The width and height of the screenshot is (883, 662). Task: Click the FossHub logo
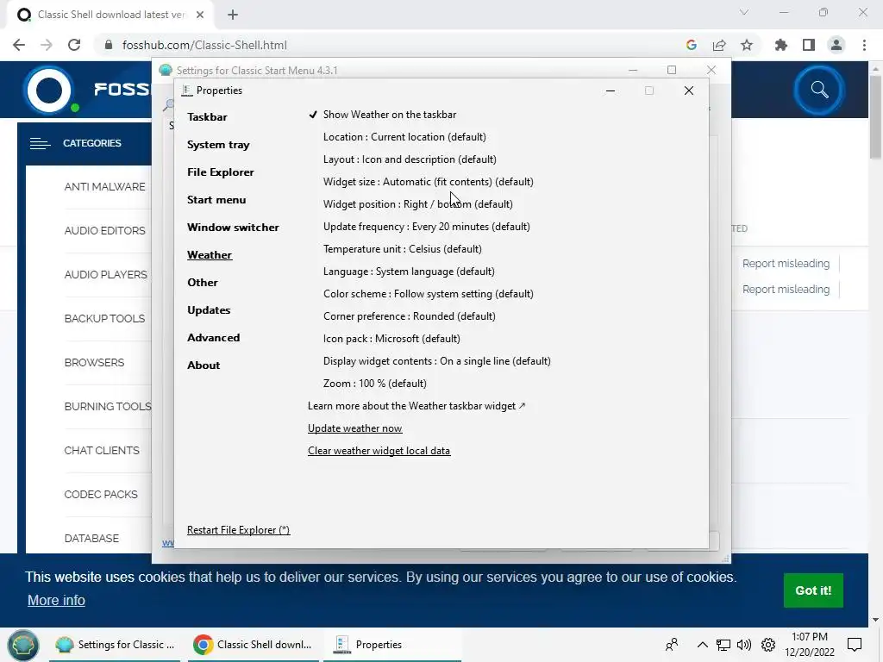(x=51, y=90)
